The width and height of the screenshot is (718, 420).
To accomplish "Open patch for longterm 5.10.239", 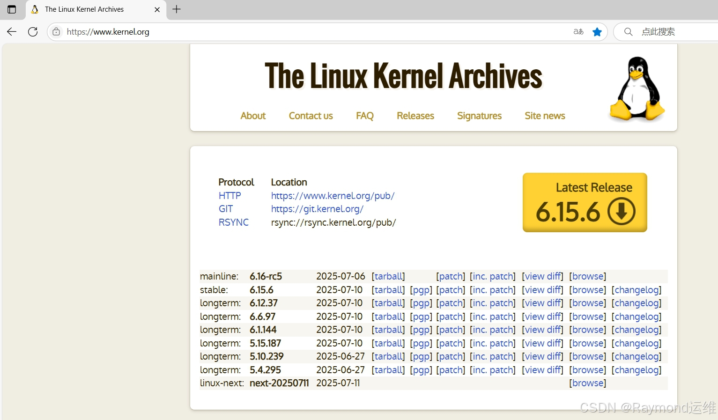I will [x=451, y=356].
